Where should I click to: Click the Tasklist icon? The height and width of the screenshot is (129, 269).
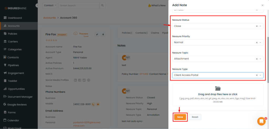(5, 81)
